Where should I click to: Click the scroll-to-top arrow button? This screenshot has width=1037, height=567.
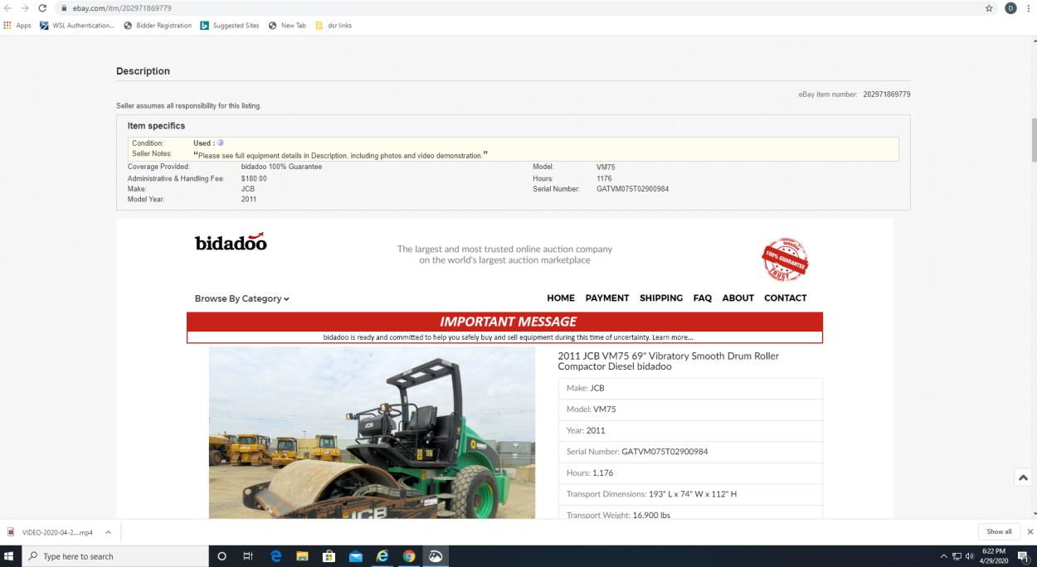pyautogui.click(x=1023, y=477)
